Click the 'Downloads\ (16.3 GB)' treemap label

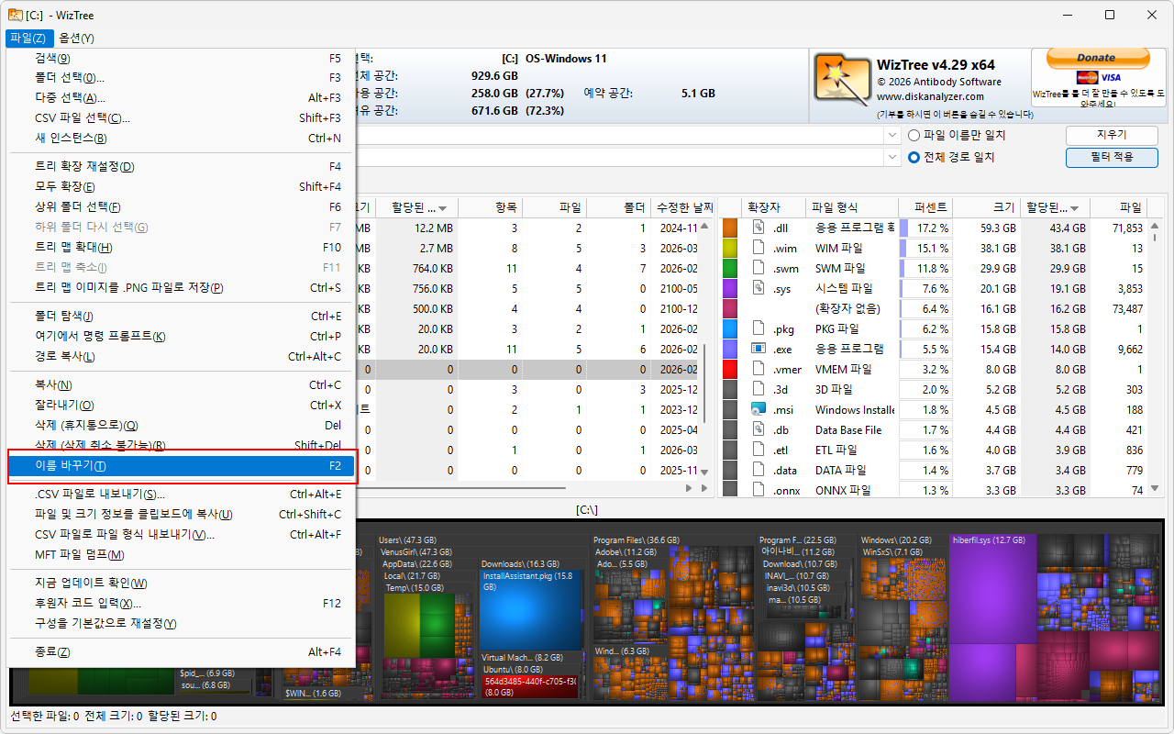pyautogui.click(x=520, y=563)
